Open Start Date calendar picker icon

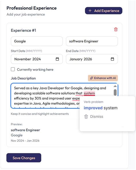(x=57, y=59)
